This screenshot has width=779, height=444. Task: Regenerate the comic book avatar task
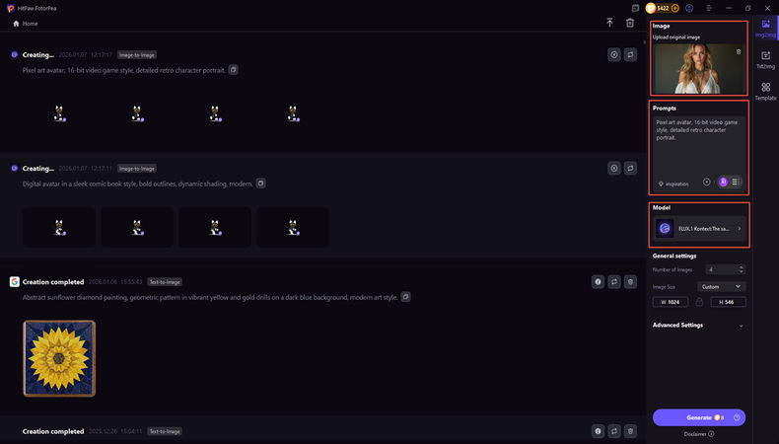coord(630,169)
